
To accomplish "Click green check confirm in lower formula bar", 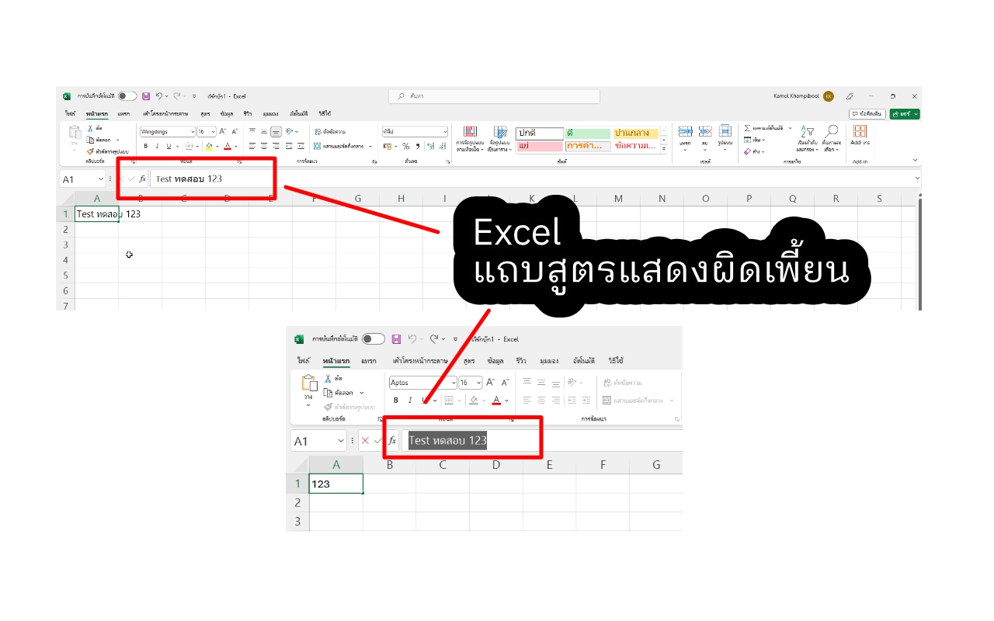I will [377, 441].
